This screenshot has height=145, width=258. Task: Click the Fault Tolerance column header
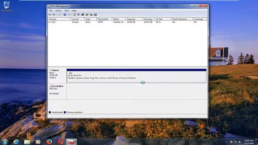182,19
